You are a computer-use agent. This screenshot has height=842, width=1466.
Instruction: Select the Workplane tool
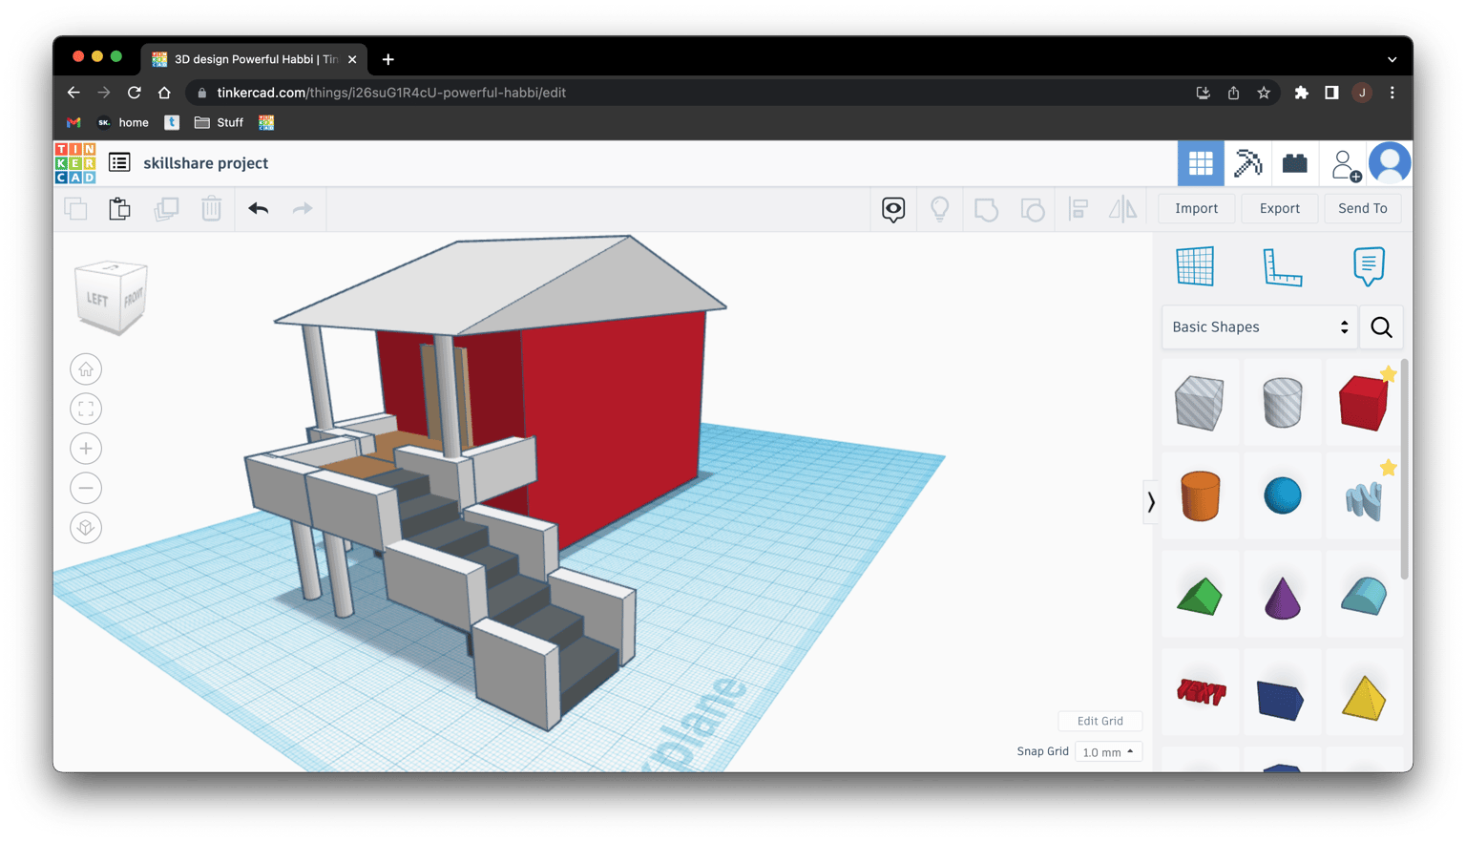click(x=1195, y=265)
